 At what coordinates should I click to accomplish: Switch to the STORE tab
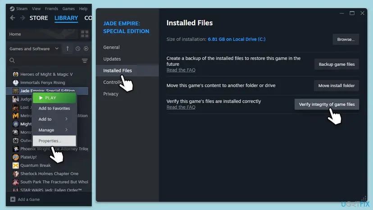(x=39, y=18)
